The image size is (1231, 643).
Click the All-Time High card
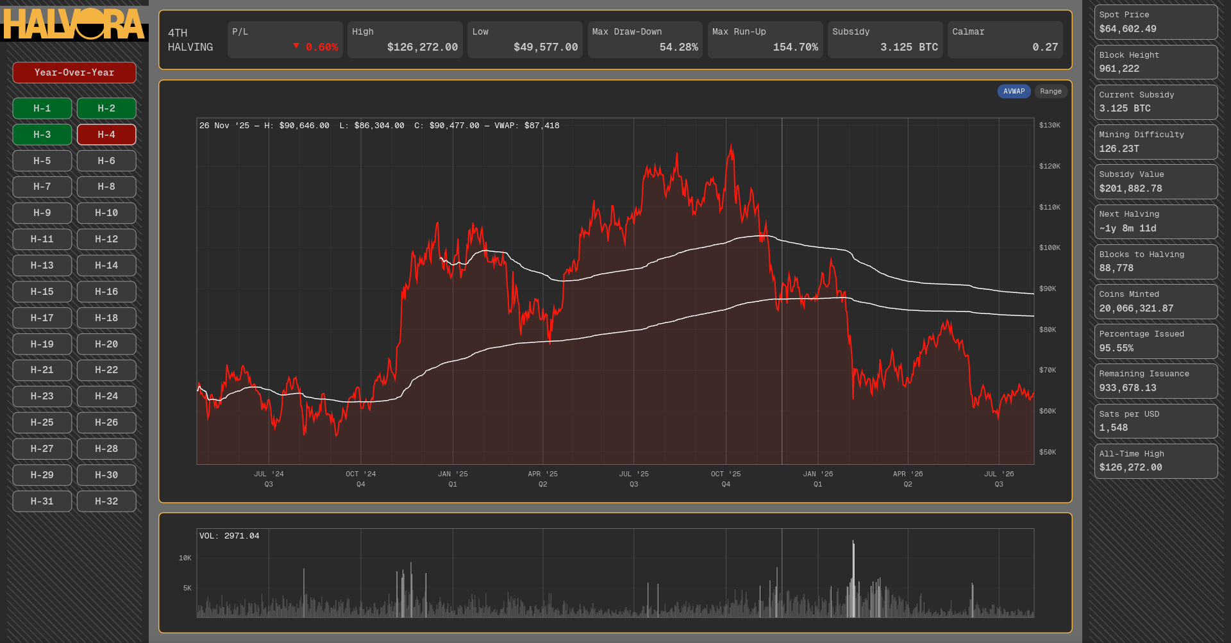coord(1155,461)
